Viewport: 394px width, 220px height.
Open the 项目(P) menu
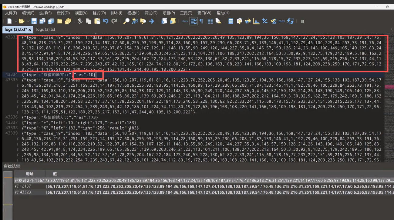(x=169, y=13)
